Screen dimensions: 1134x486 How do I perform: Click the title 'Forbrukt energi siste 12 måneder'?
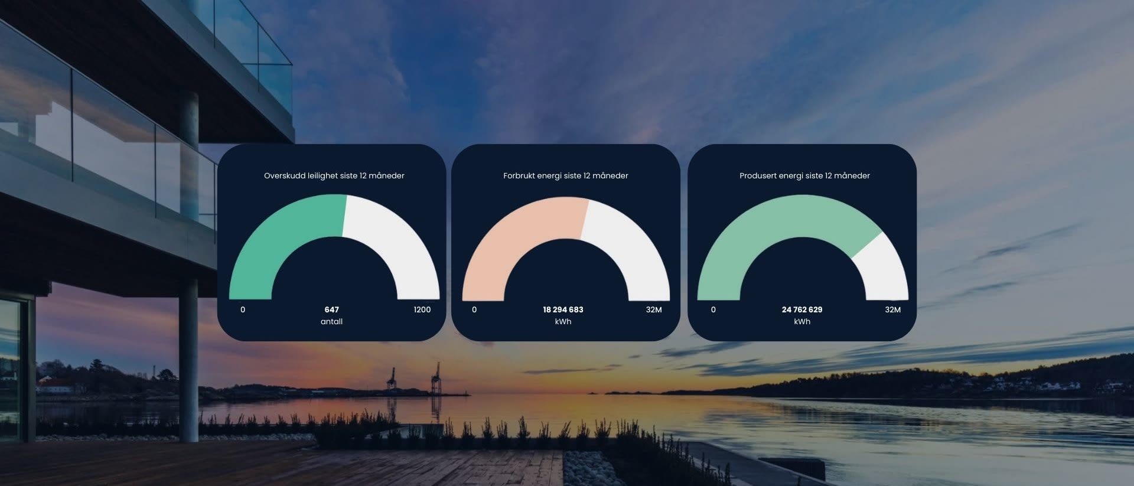[x=565, y=175]
